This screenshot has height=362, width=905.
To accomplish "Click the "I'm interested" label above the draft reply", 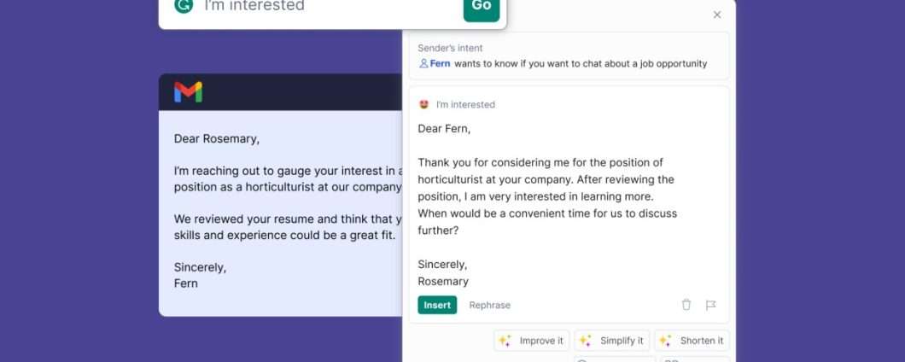I will point(465,104).
